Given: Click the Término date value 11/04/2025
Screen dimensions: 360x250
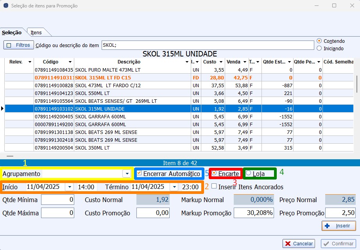Looking at the screenshot, I should click(x=148, y=187).
